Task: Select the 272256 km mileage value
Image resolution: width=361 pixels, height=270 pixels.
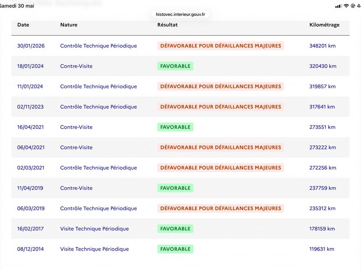Action: [x=323, y=168]
